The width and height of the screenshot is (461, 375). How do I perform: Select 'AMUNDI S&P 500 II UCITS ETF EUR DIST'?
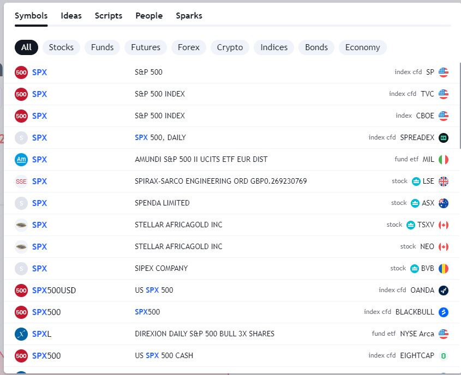pos(201,160)
